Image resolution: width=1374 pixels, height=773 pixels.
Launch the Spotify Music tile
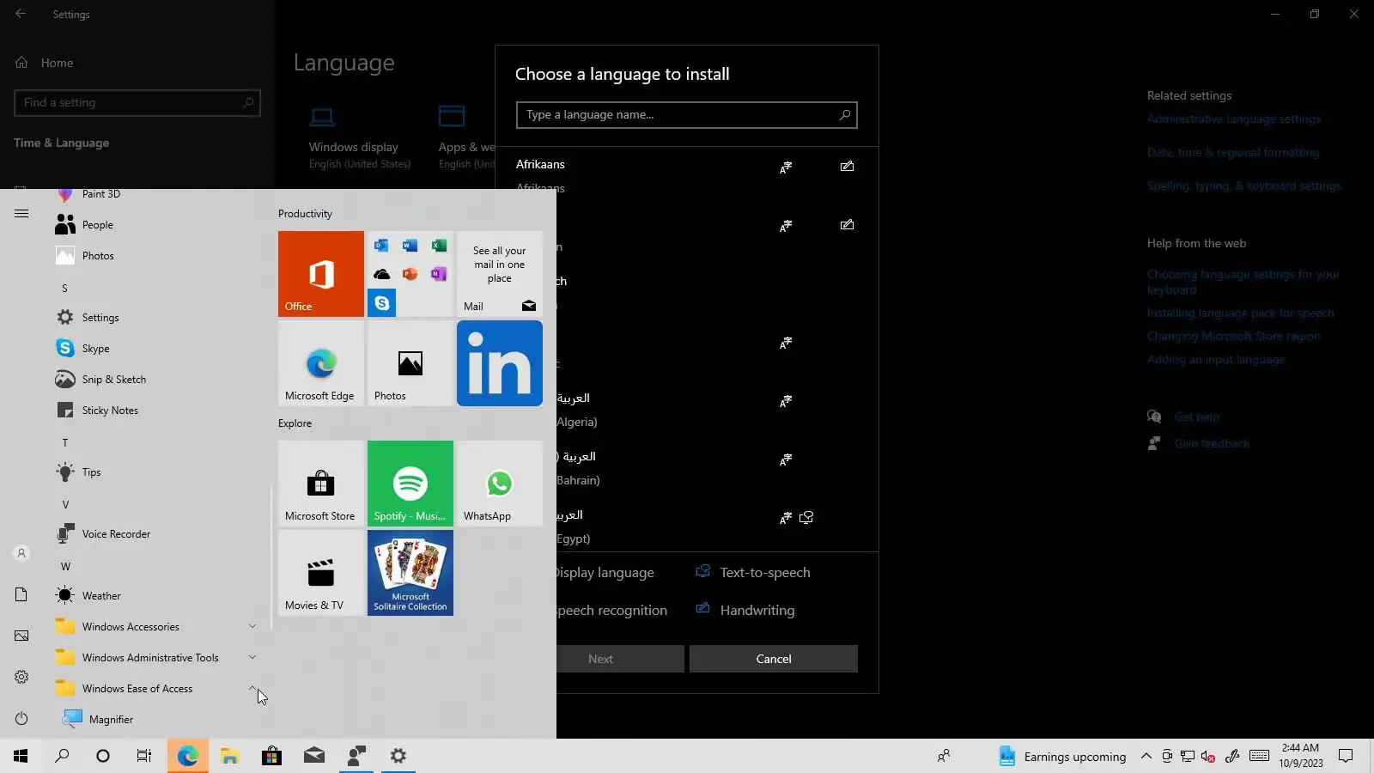pos(410,484)
